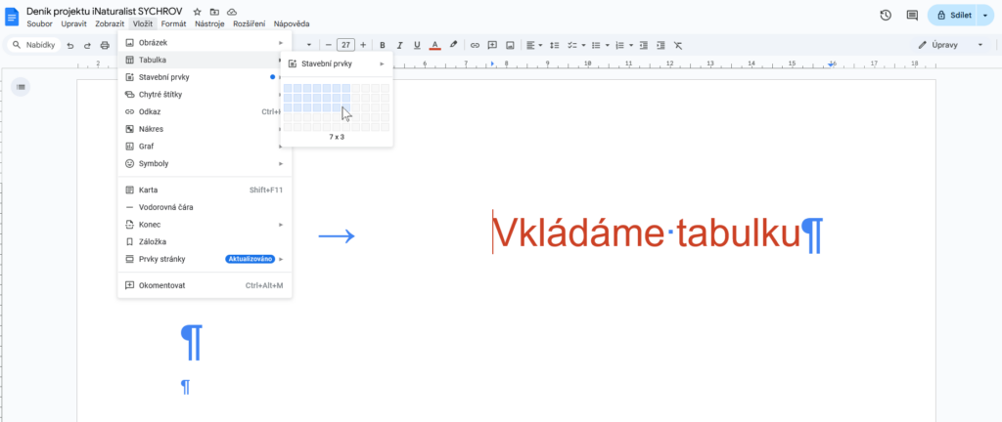The image size is (1002, 422).
Task: Click the print icon in toolbar
Action: 105,45
